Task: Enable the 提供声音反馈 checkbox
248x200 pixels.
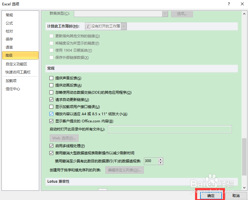Action: [x=51, y=78]
